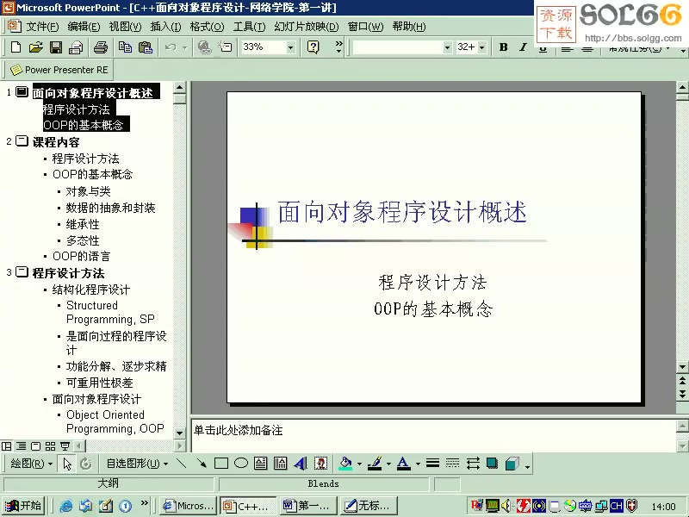
Task: Open the Windows 开始 Start button
Action: click(23, 506)
